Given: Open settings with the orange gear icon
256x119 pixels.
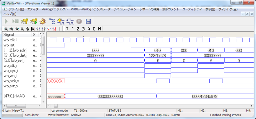Looking at the screenshot, I should [x=43, y=21].
